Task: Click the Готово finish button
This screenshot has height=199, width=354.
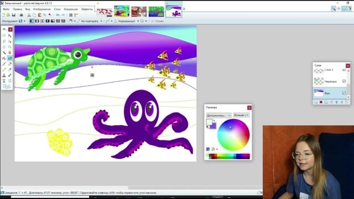Action: click(157, 21)
